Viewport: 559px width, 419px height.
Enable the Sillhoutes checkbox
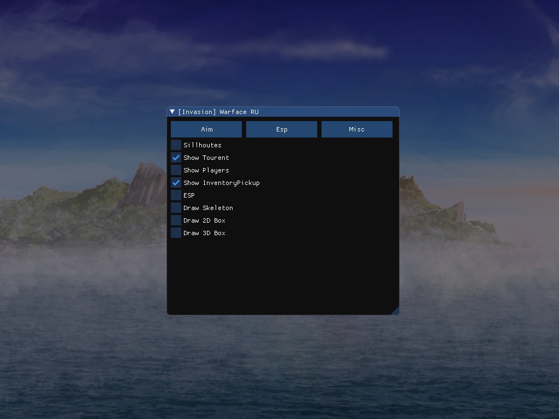tap(176, 145)
